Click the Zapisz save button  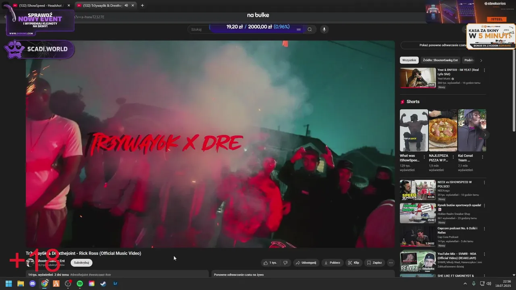(x=374, y=263)
